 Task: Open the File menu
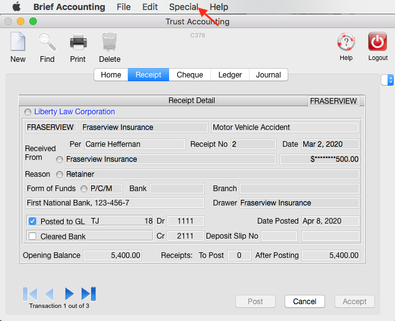(124, 7)
